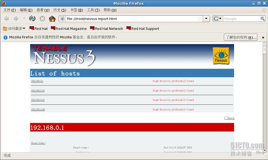This screenshot has height=160, width=268.
Task: Open the 书签 (B) menu
Action: (x=76, y=10)
